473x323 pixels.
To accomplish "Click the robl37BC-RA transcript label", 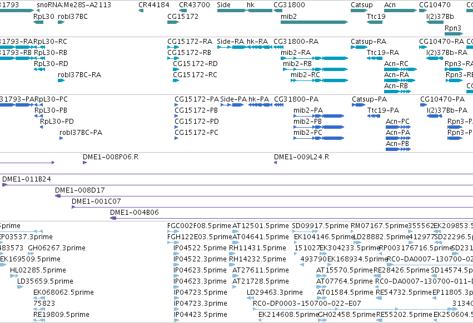I will point(79,75).
